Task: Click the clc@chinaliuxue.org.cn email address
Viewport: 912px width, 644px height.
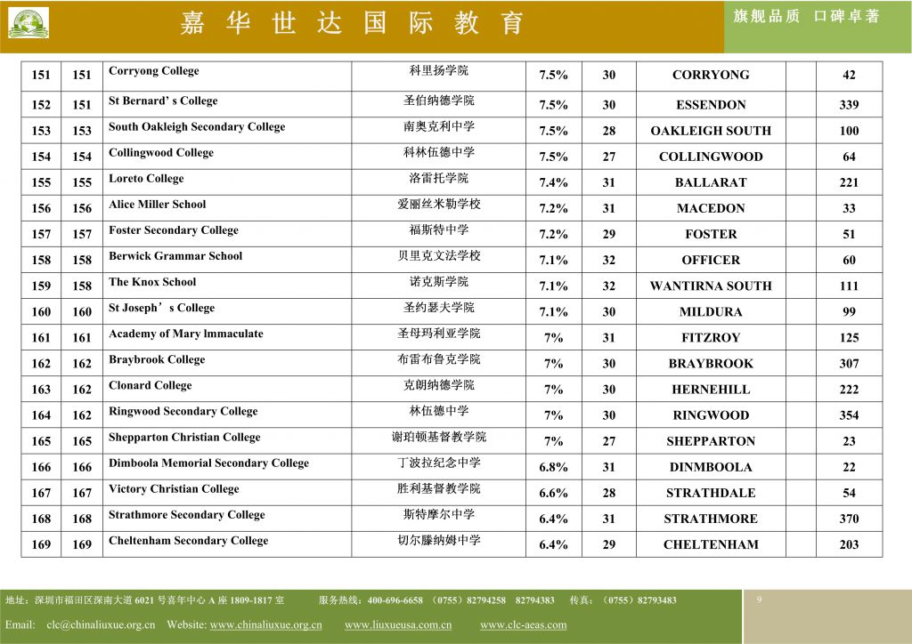Action: 101,624
